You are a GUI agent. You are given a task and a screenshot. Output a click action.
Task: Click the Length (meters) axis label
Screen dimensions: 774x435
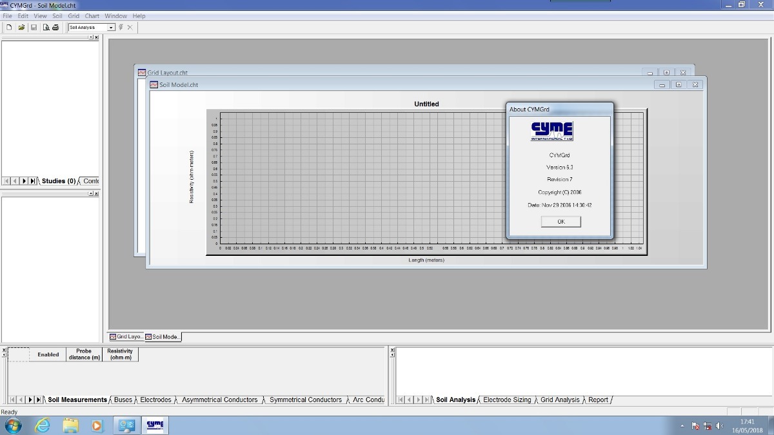tap(426, 260)
